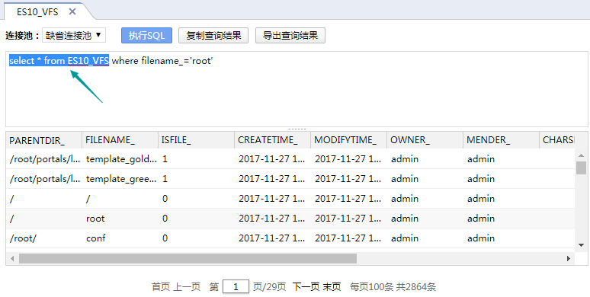Select the FILENAME_ column header
This screenshot has height=297, width=590.
(120, 140)
